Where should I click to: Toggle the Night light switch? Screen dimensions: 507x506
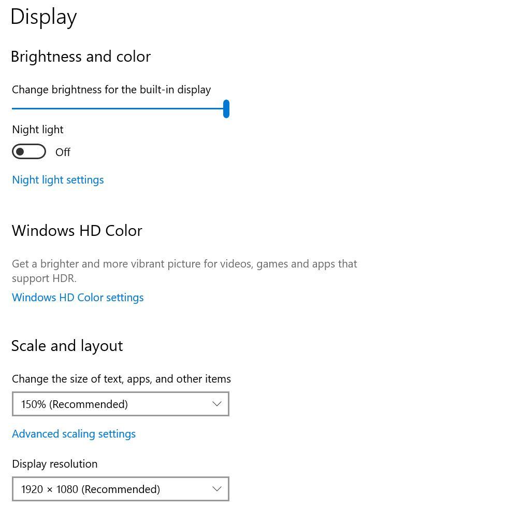[x=29, y=152]
